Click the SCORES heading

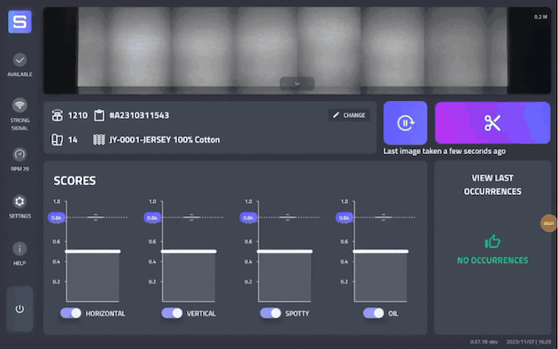tap(74, 181)
